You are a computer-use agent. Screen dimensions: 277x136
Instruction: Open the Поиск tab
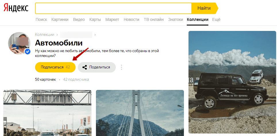[x=41, y=19]
